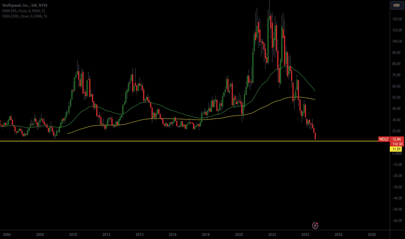Click the red WOLF symbol price tag
This screenshot has height=239, width=405.
(384, 139)
